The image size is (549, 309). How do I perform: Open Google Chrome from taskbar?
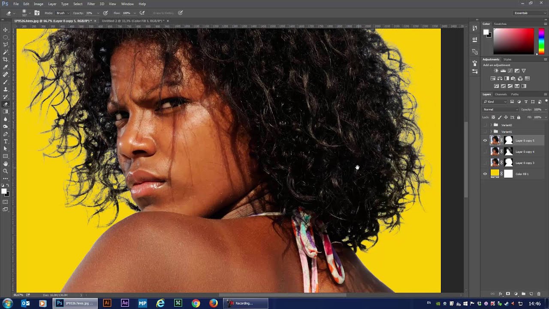pos(196,303)
